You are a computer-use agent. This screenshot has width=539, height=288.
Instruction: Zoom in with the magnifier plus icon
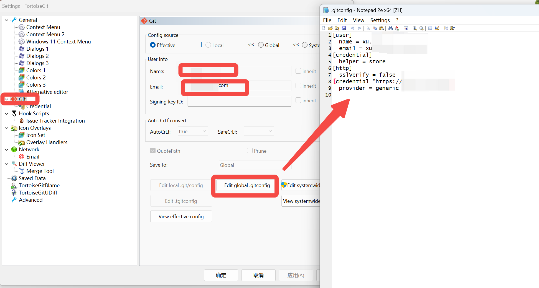tap(415, 28)
